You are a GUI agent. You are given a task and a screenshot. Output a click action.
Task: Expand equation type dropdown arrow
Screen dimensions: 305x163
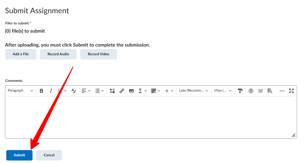click(146, 91)
